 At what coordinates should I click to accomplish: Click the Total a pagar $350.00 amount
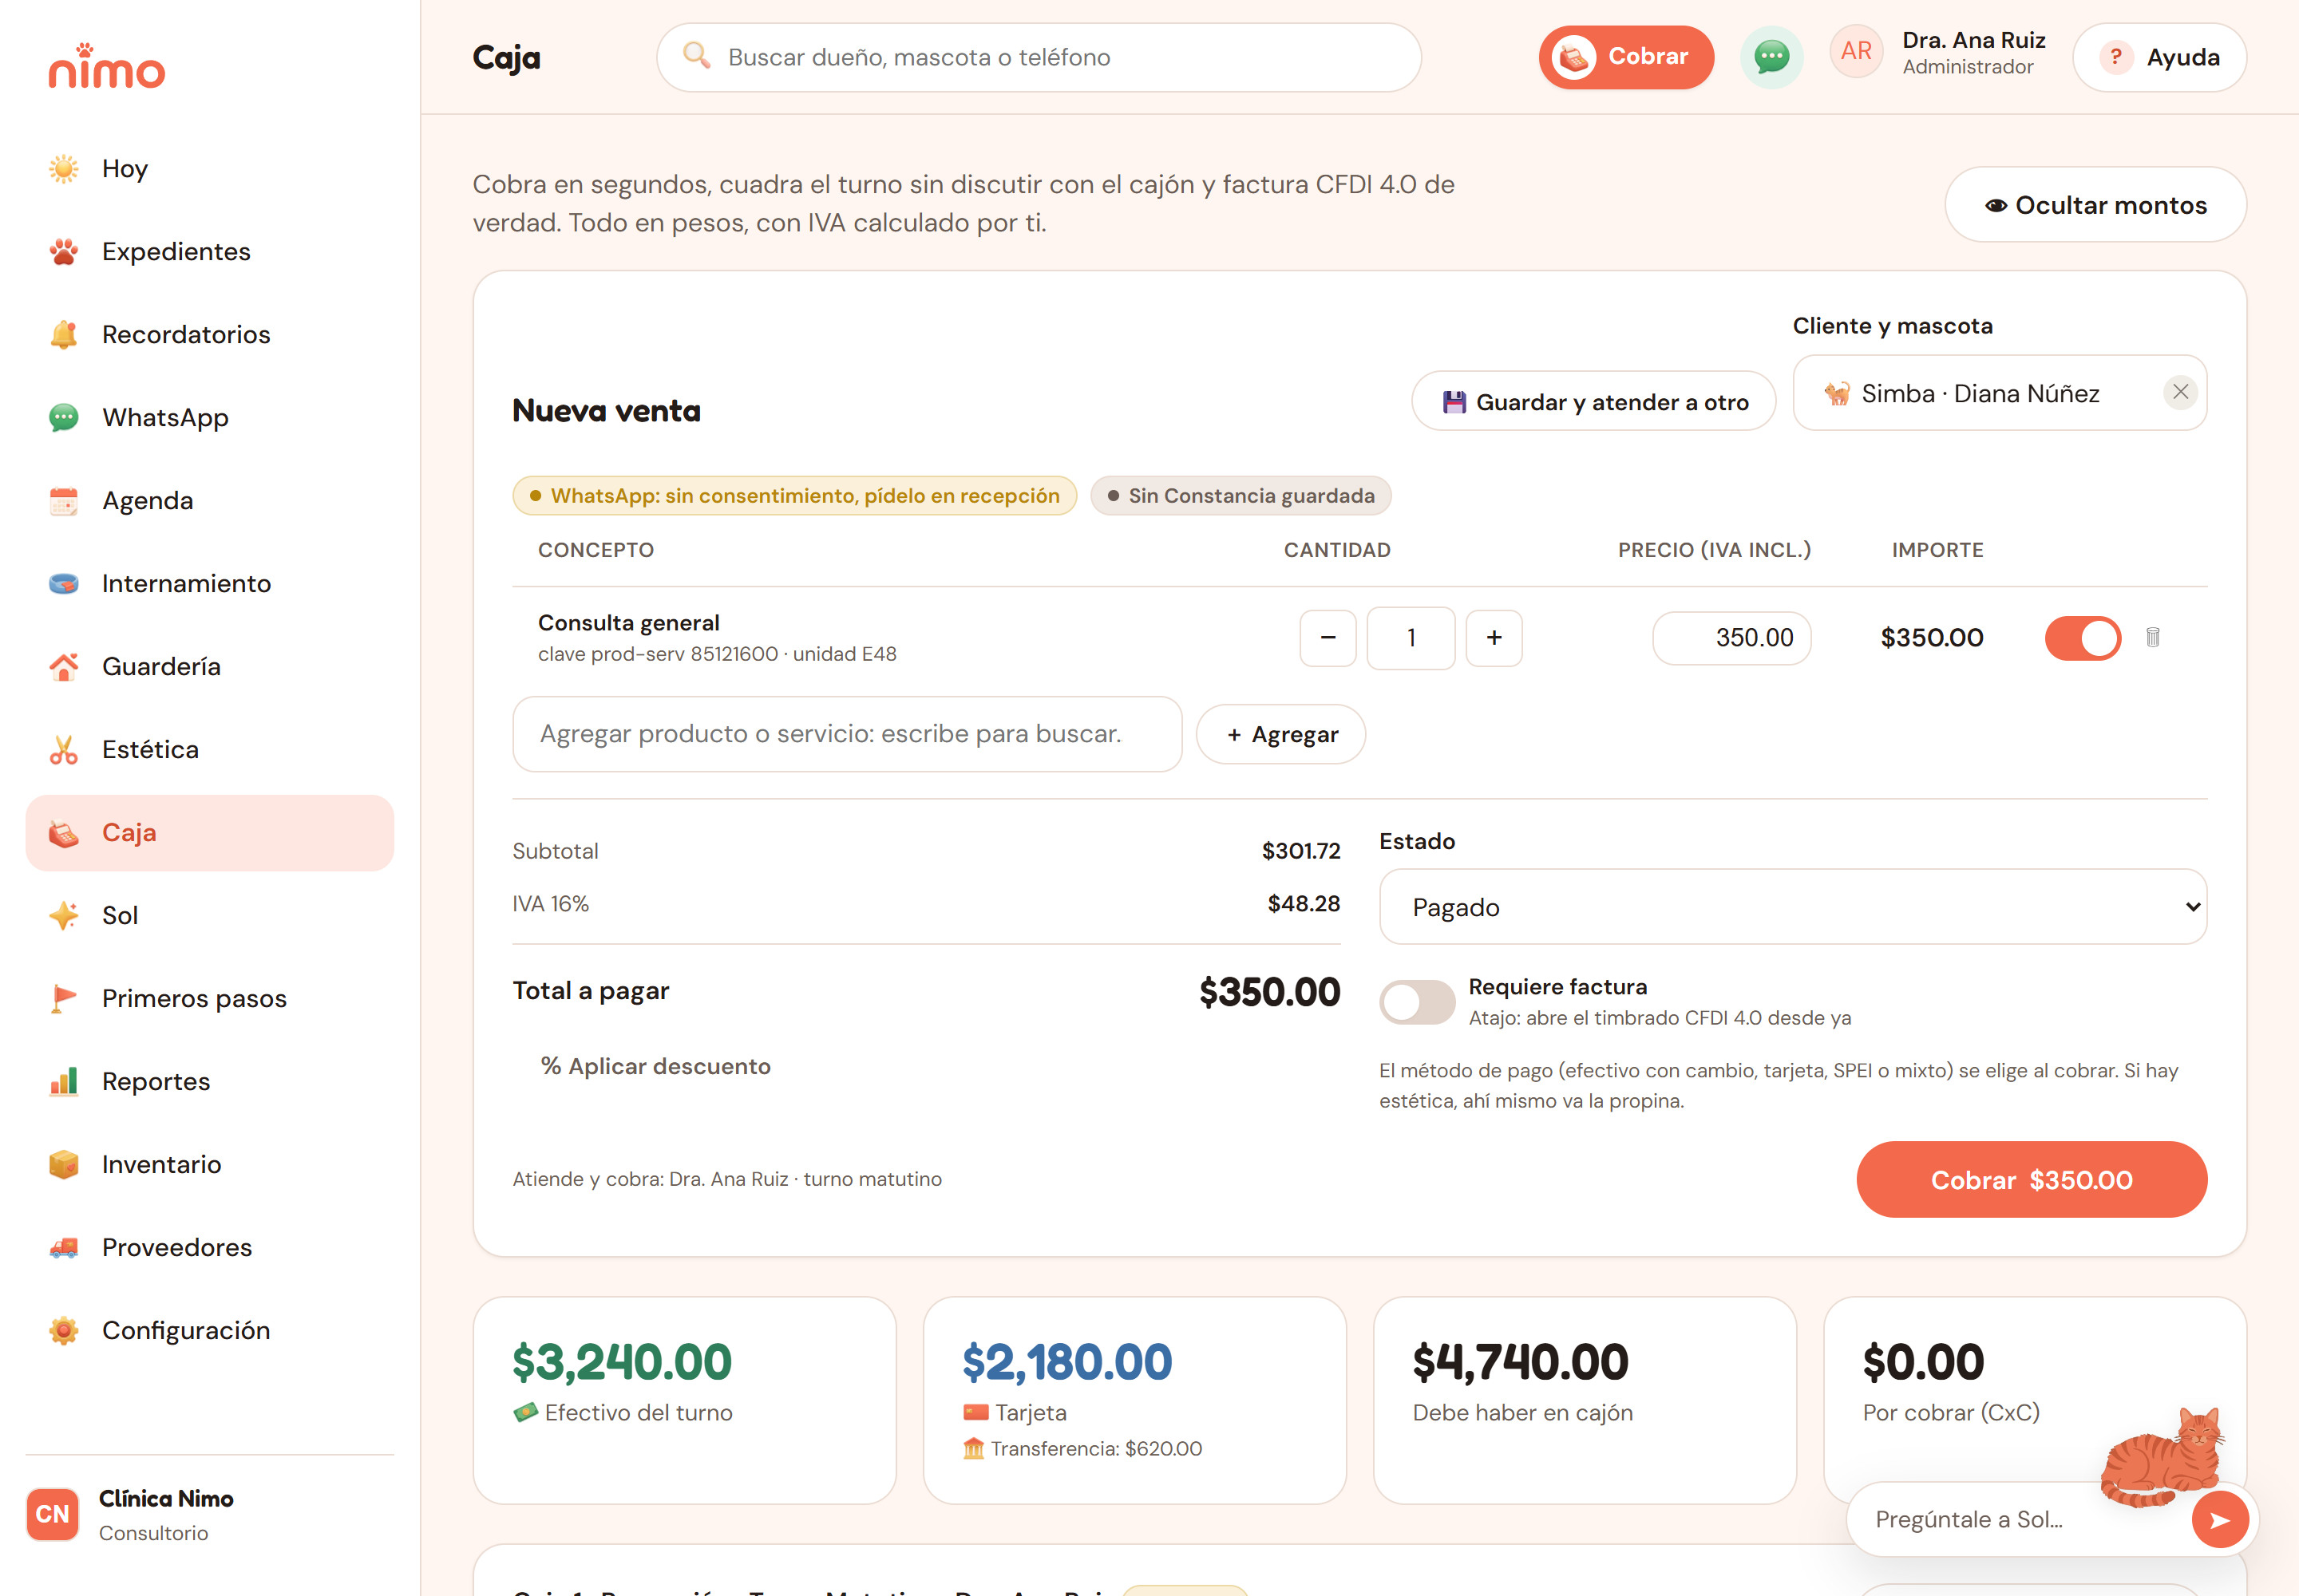(1269, 992)
